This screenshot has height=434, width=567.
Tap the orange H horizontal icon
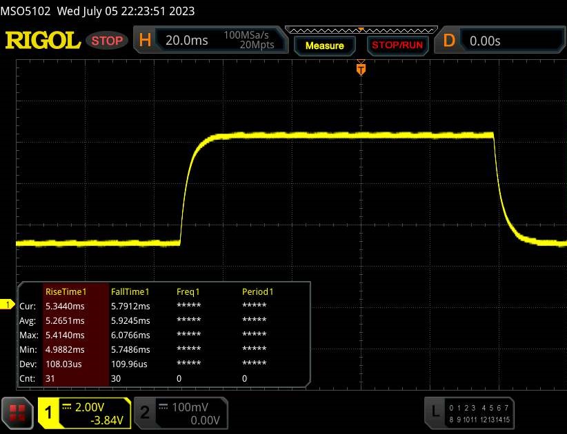146,41
